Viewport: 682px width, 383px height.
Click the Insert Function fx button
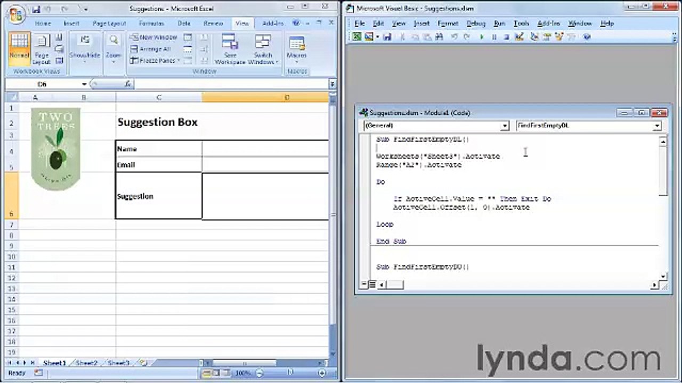[x=128, y=85]
